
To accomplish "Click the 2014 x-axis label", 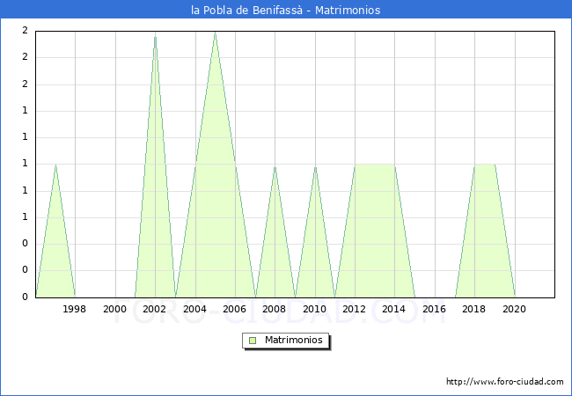I will 394,309.
